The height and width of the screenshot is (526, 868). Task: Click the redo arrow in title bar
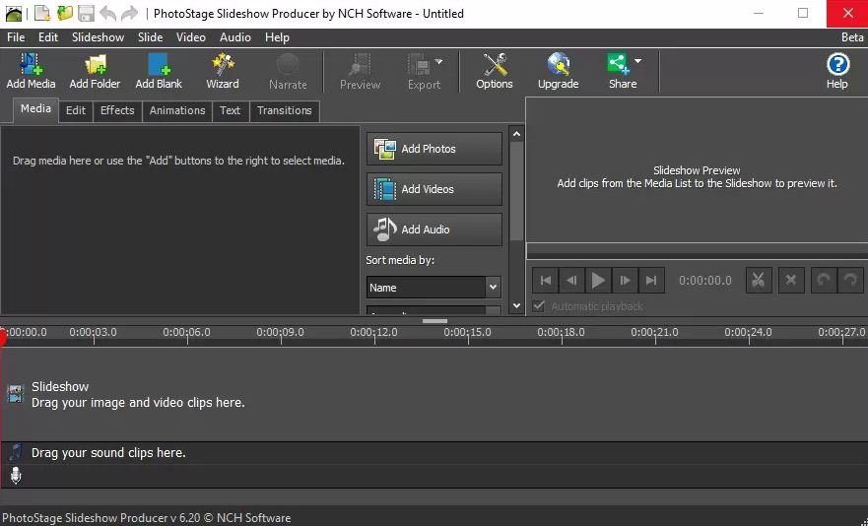[x=129, y=13]
